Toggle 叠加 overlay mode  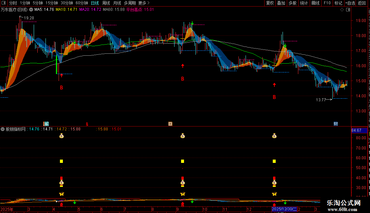click(x=281, y=3)
